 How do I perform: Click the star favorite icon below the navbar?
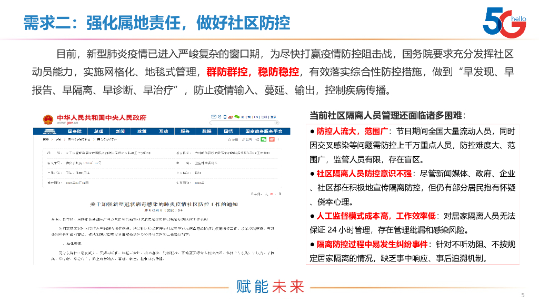pos(229,139)
